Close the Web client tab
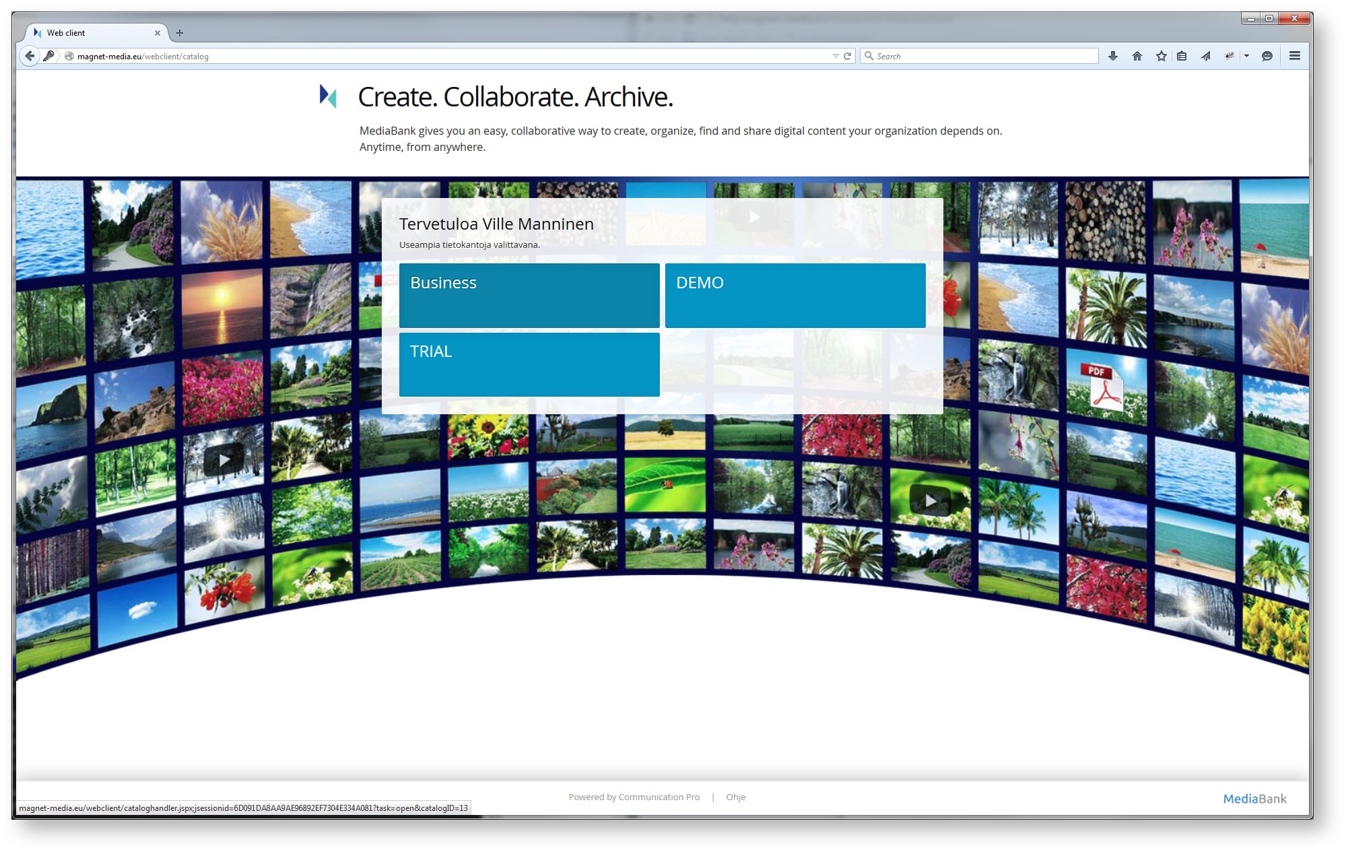This screenshot has height=852, width=1346. point(158,32)
